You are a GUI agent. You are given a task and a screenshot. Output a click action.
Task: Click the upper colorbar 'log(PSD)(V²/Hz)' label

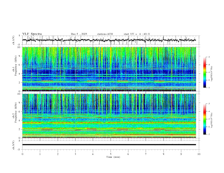(212, 74)
